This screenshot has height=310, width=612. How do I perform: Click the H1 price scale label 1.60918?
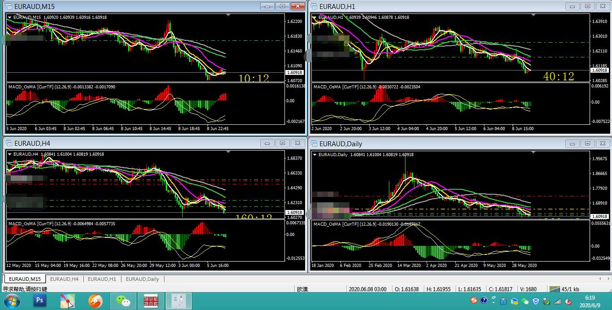pos(599,70)
